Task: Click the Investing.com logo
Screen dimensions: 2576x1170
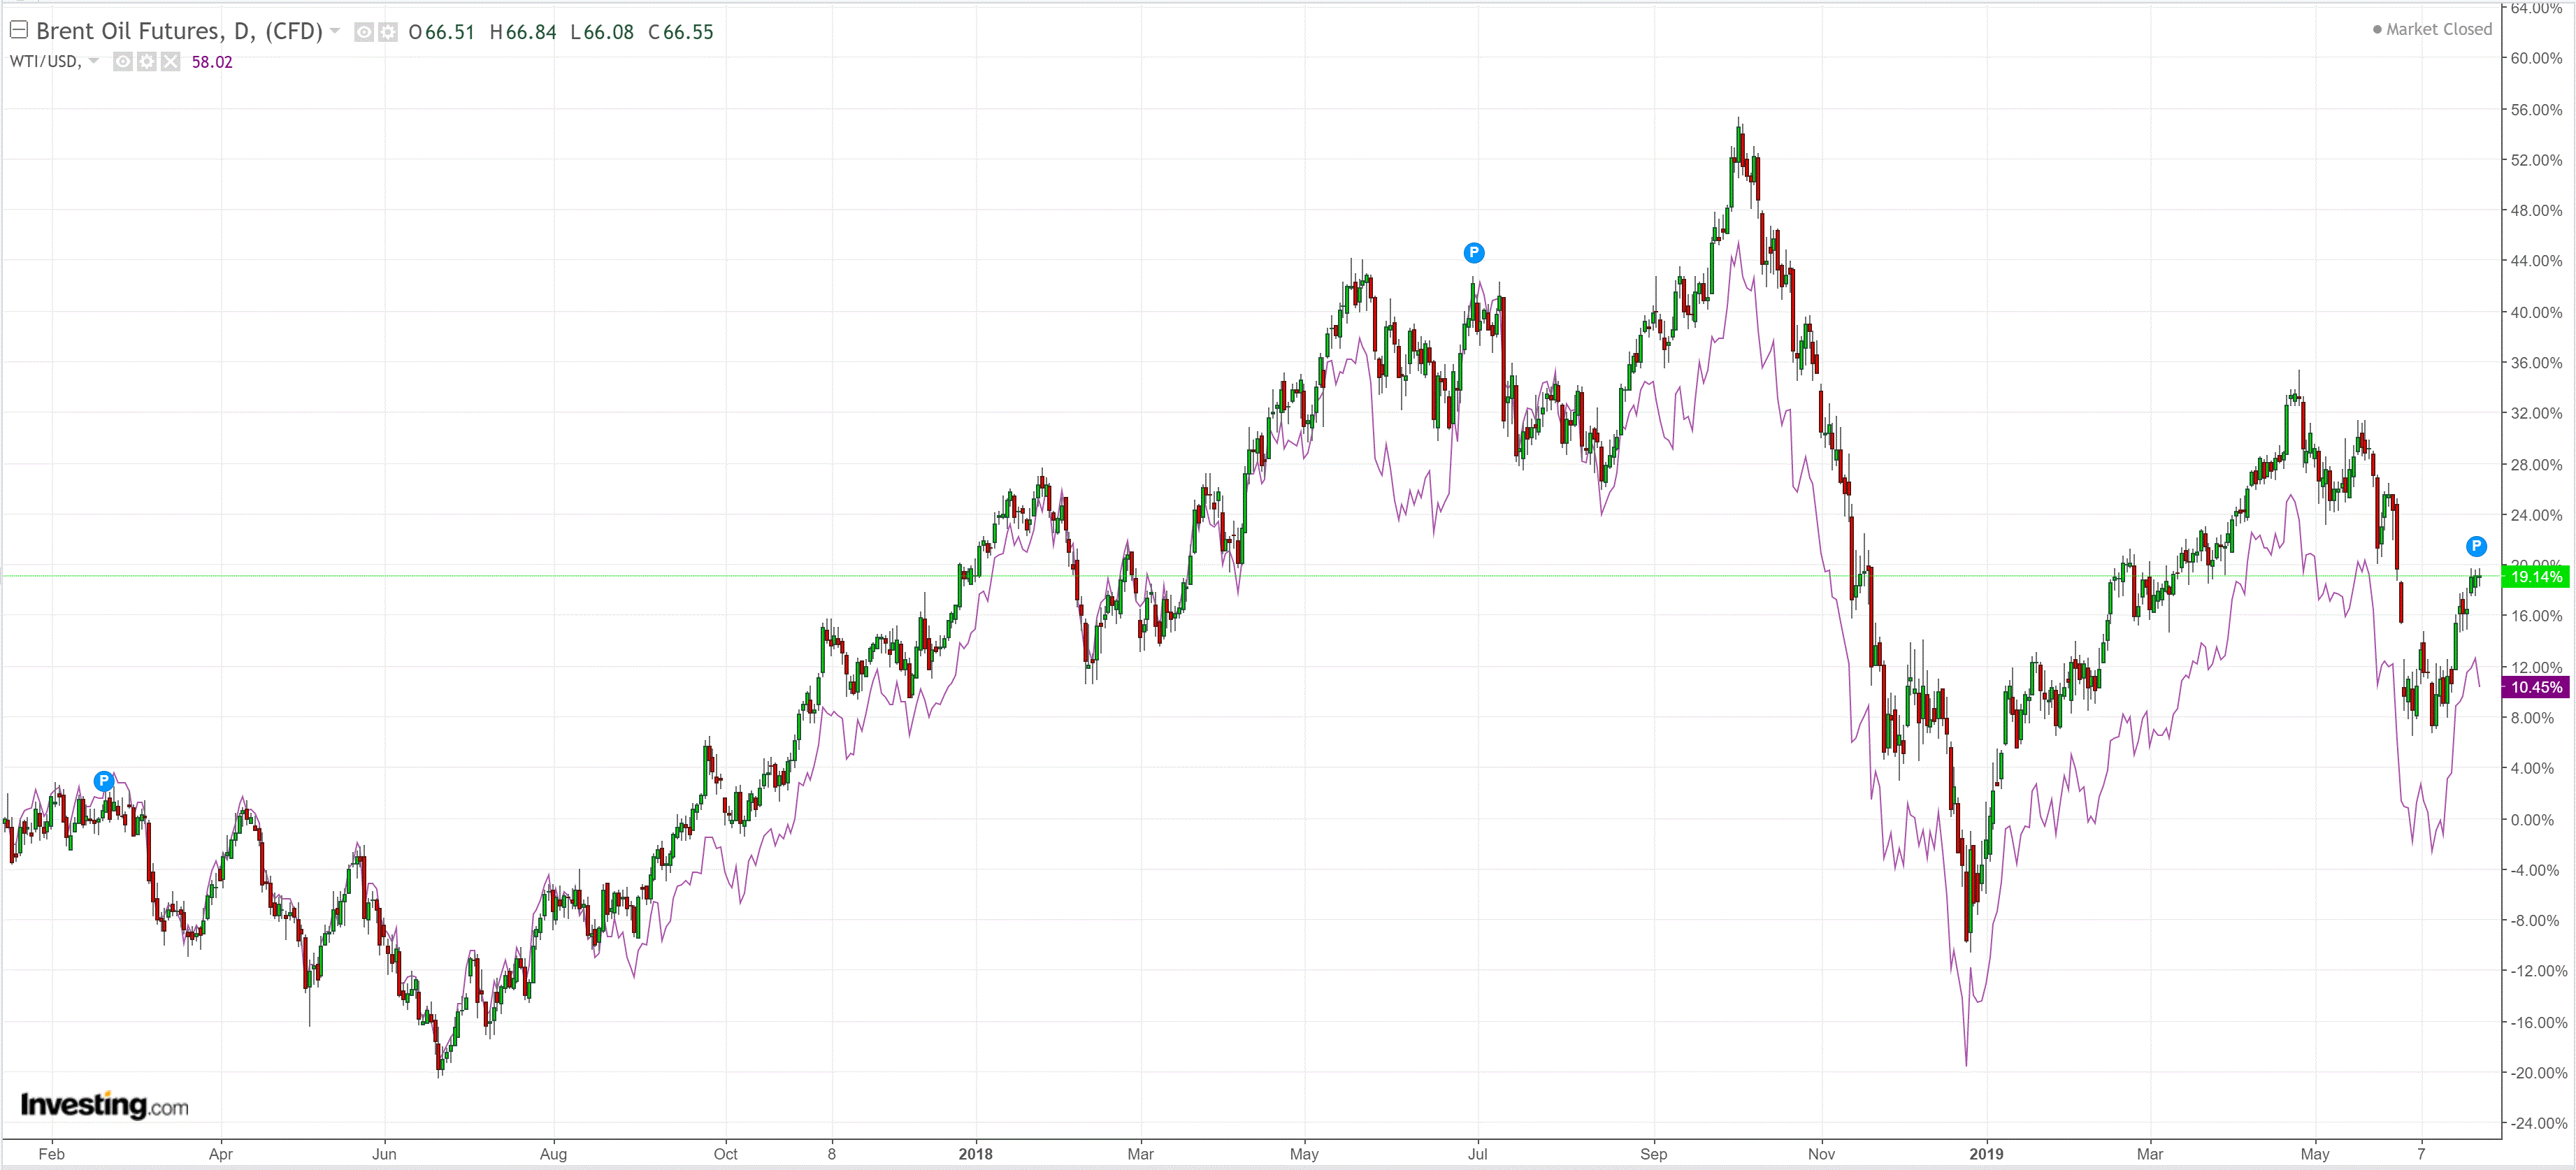Action: [105, 1105]
